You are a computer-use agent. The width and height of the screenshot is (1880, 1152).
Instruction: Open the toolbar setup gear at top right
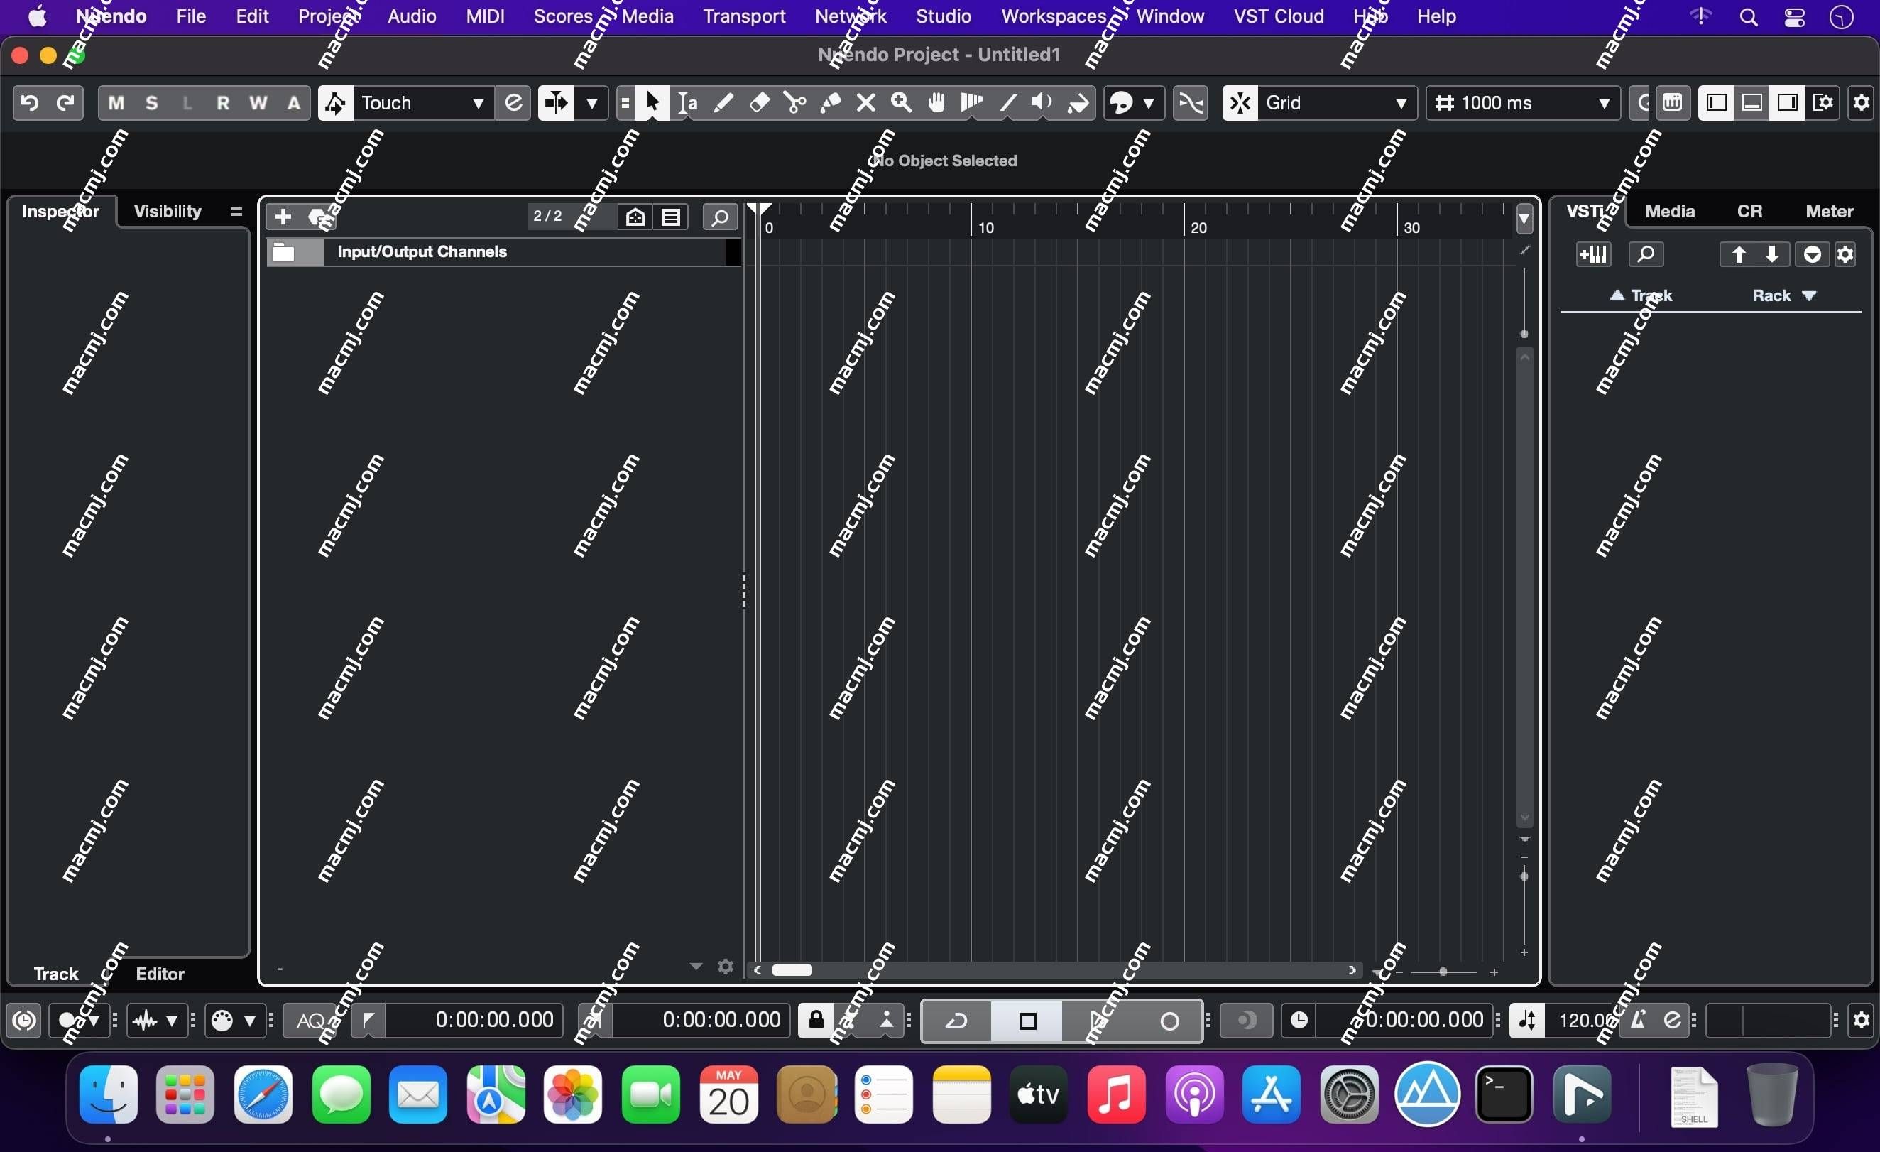point(1862,102)
